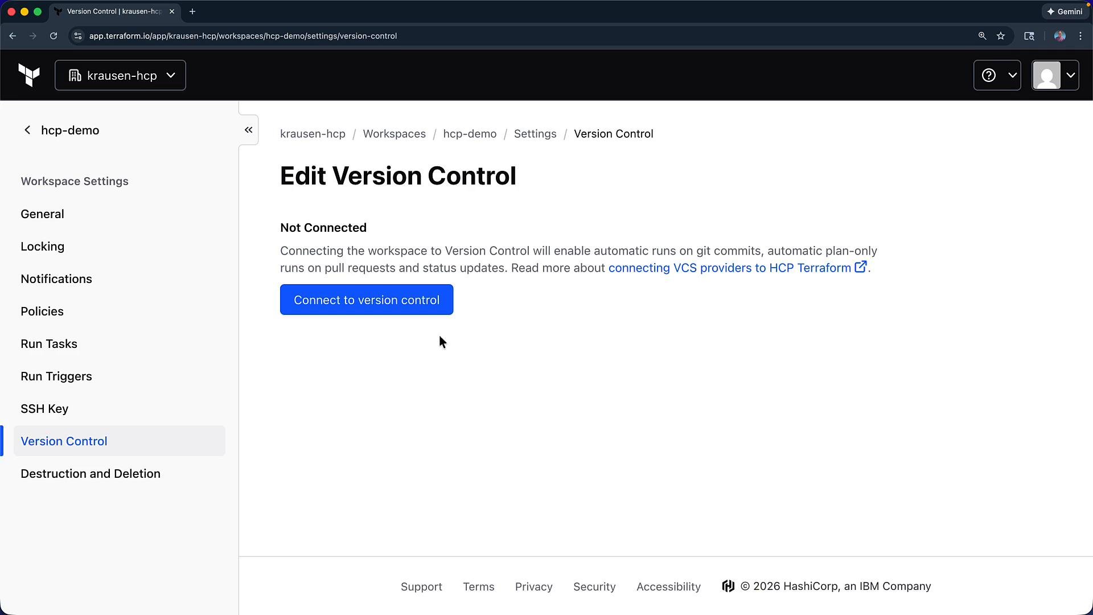The height and width of the screenshot is (615, 1093).
Task: Bookmark this page with the star icon
Action: coord(1001,36)
